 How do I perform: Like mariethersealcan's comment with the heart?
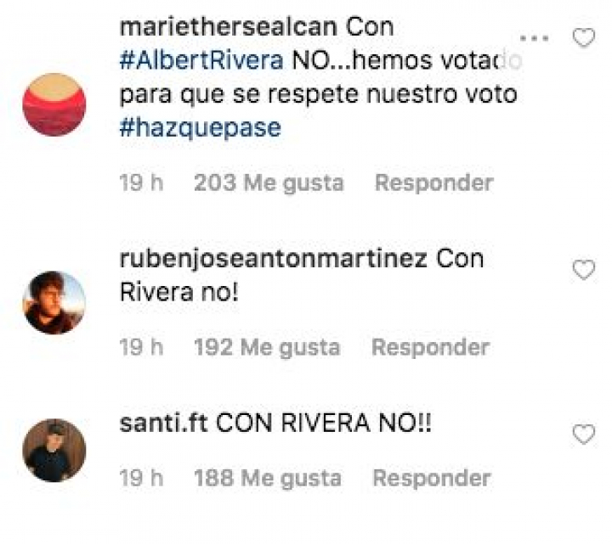[583, 38]
